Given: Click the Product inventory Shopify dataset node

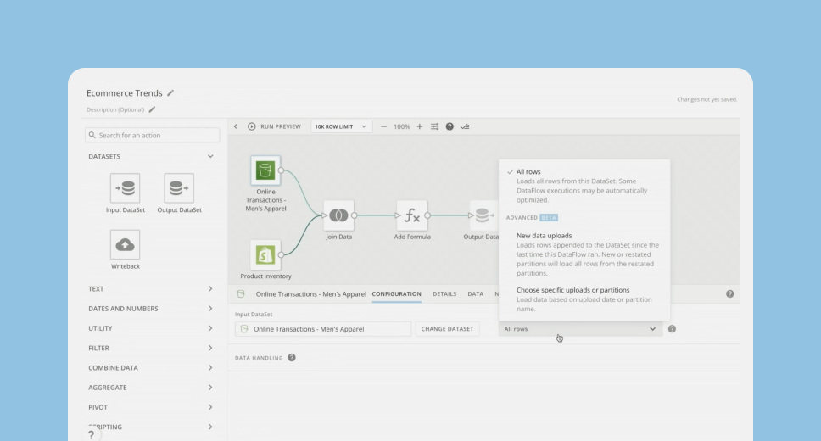Looking at the screenshot, I should point(265,254).
